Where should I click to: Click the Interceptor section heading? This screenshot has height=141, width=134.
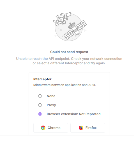42,79
